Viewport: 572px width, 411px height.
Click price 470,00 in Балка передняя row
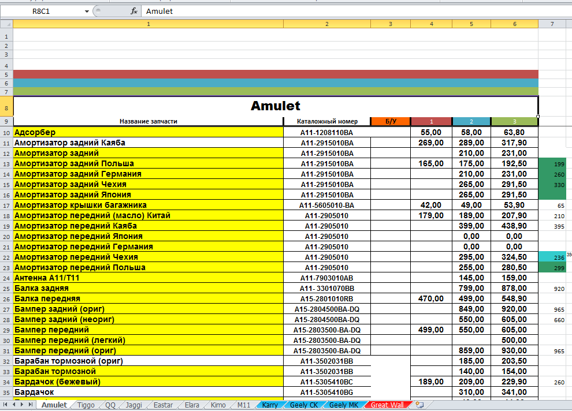(431, 298)
